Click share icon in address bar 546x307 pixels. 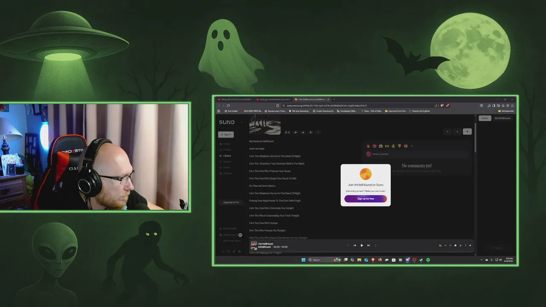(x=436, y=105)
